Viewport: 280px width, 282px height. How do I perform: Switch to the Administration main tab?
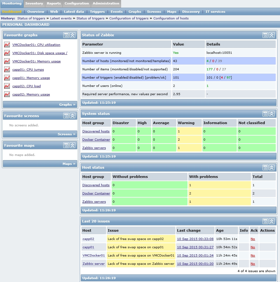106,4
